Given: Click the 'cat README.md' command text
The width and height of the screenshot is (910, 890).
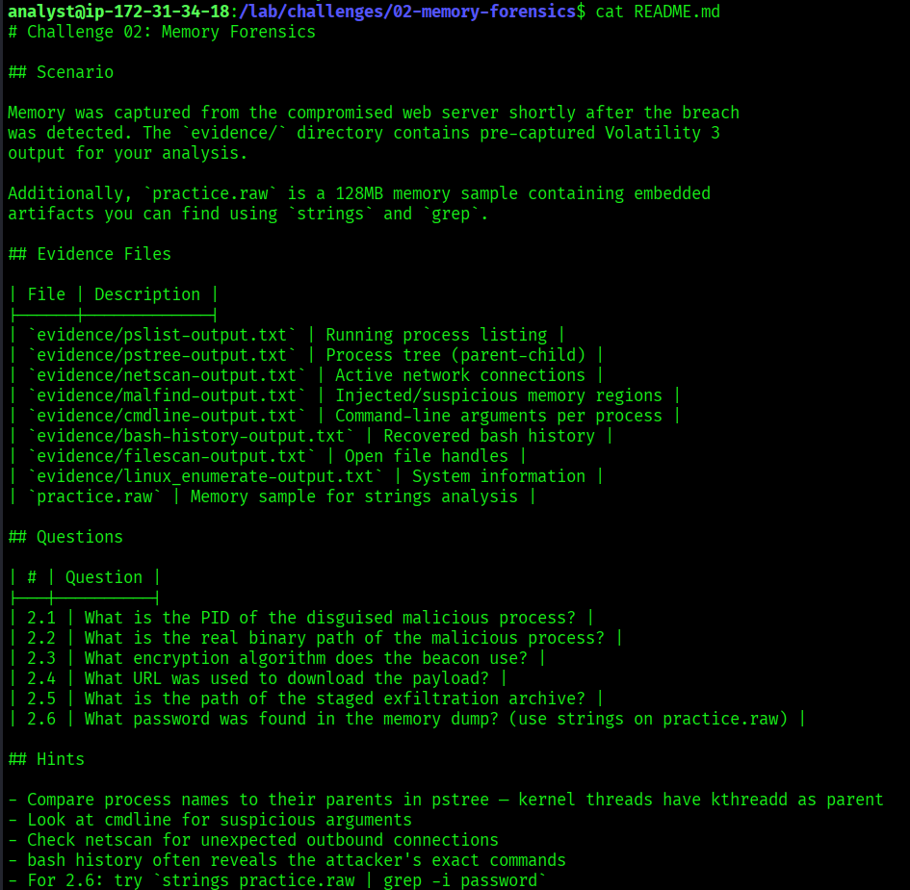Looking at the screenshot, I should (x=658, y=12).
